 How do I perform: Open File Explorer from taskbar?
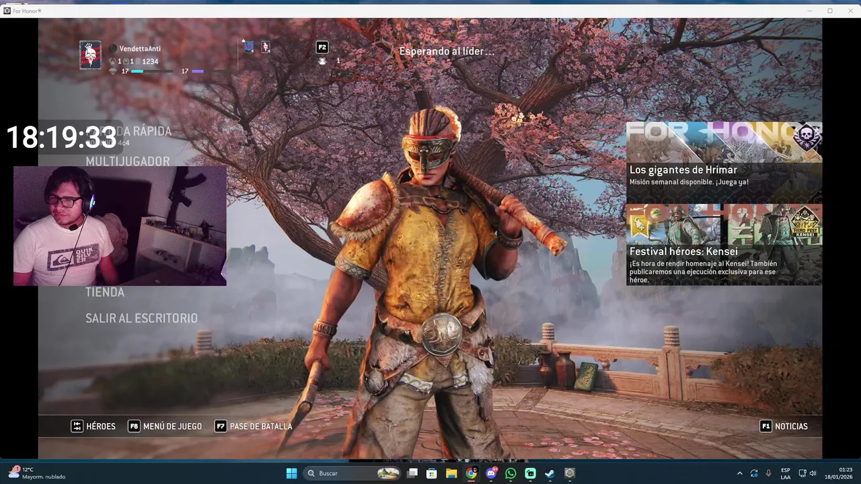point(451,473)
